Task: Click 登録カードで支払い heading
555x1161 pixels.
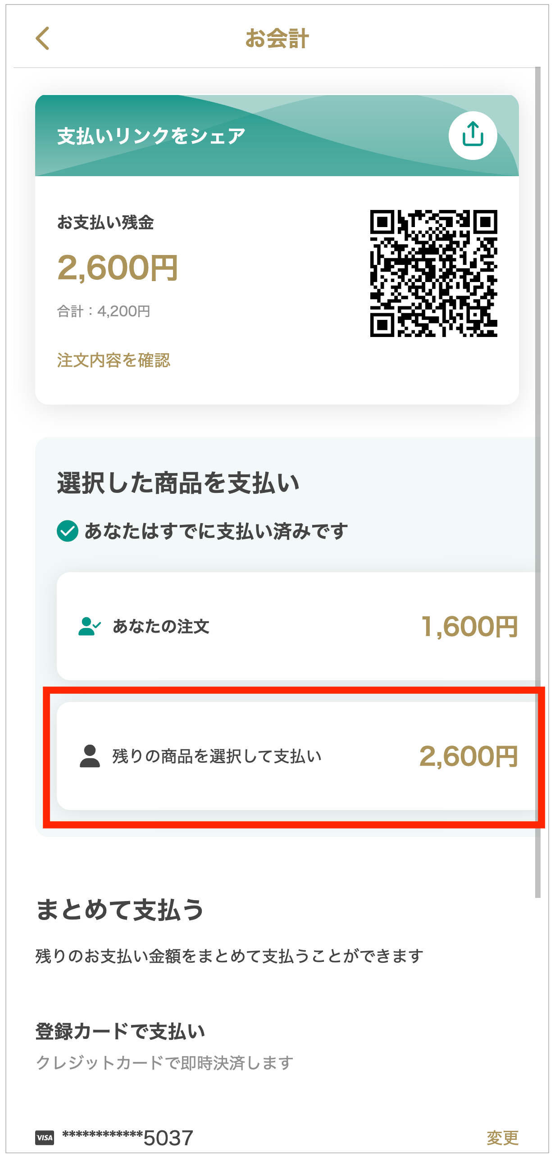Action: (x=120, y=1031)
